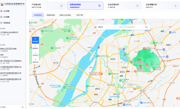Click the 鼓楼区 district label on map

pos(113,59)
